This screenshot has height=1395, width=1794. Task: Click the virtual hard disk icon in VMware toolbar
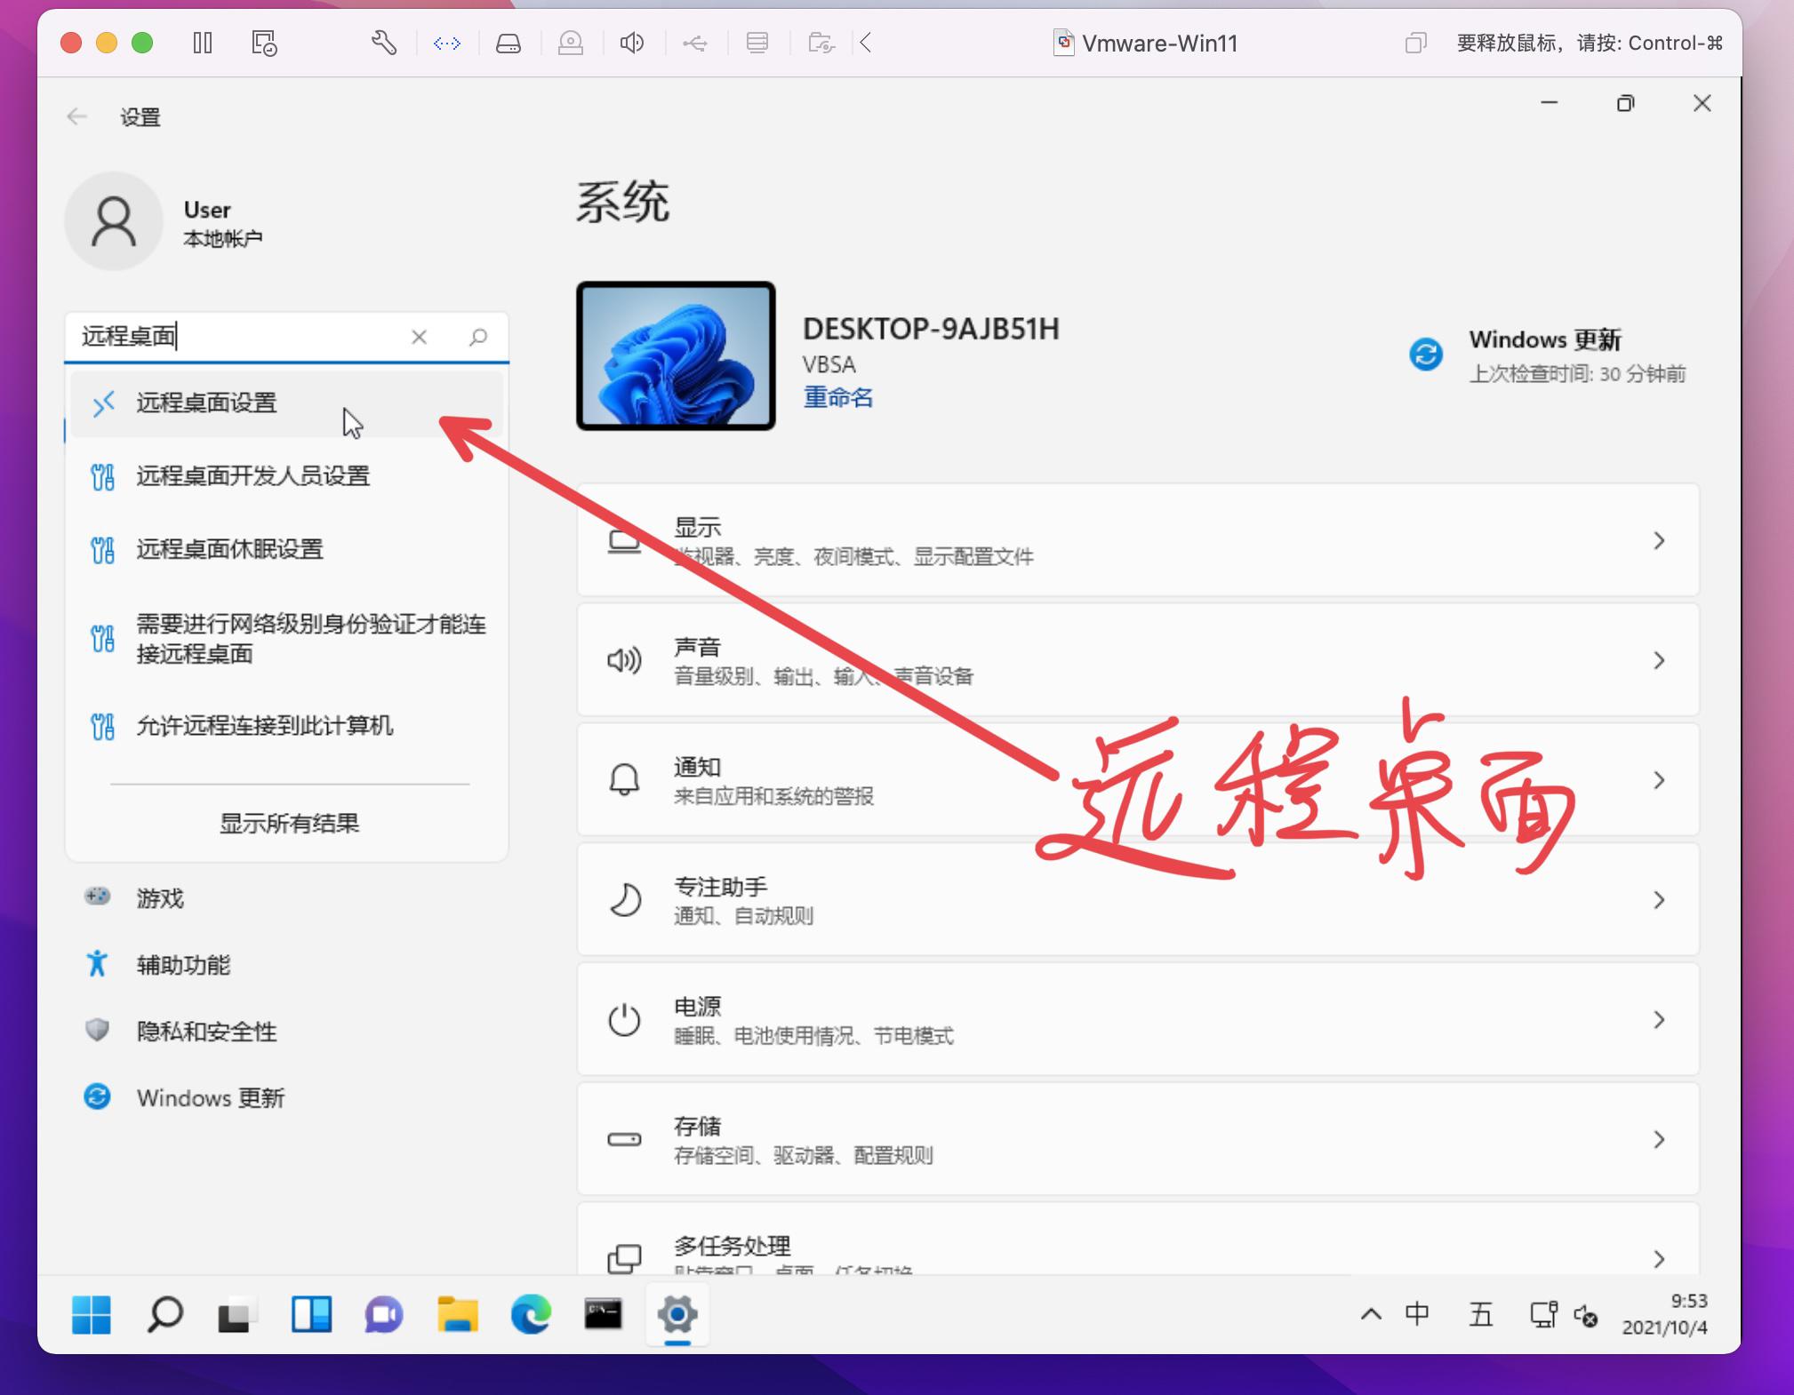pos(509,42)
